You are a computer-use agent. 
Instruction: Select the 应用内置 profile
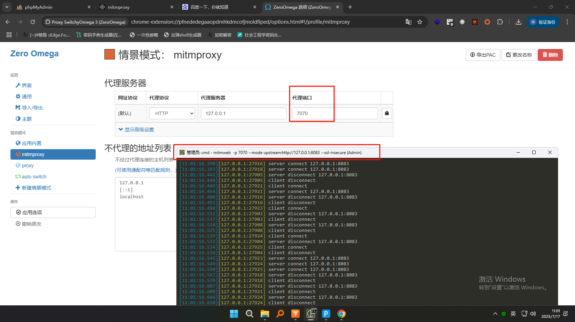29,143
